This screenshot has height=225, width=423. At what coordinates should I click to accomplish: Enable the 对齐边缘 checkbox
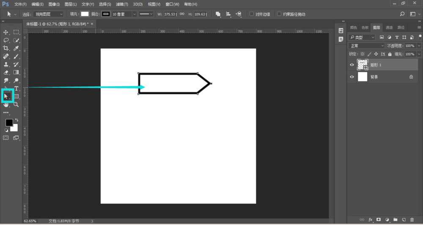(252, 14)
